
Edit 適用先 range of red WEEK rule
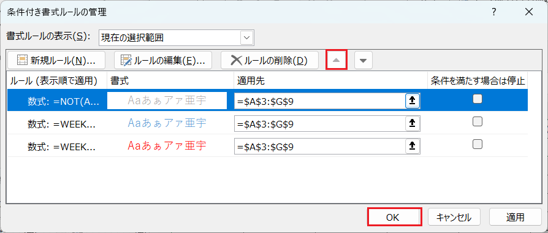coord(320,146)
